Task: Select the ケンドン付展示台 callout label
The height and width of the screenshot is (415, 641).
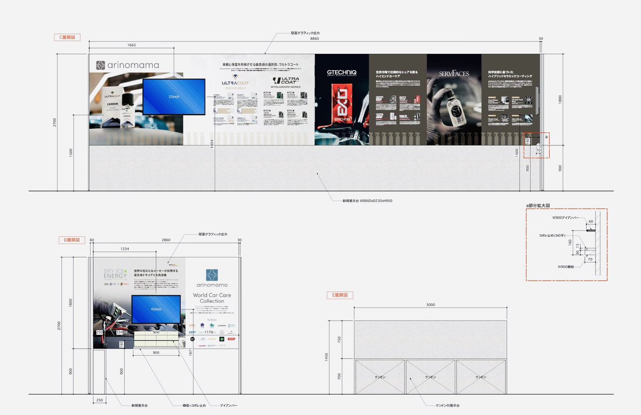Action: coord(447,405)
